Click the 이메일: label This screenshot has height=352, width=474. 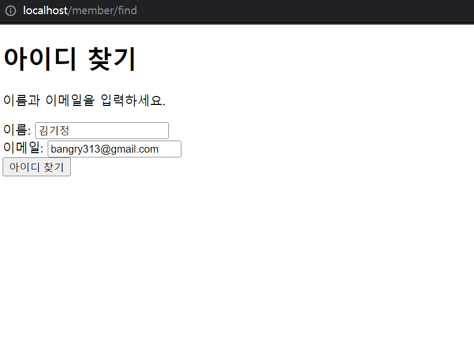[x=23, y=148]
